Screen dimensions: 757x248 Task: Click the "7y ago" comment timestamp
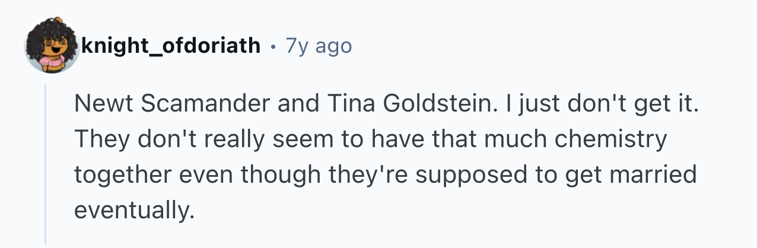click(318, 46)
